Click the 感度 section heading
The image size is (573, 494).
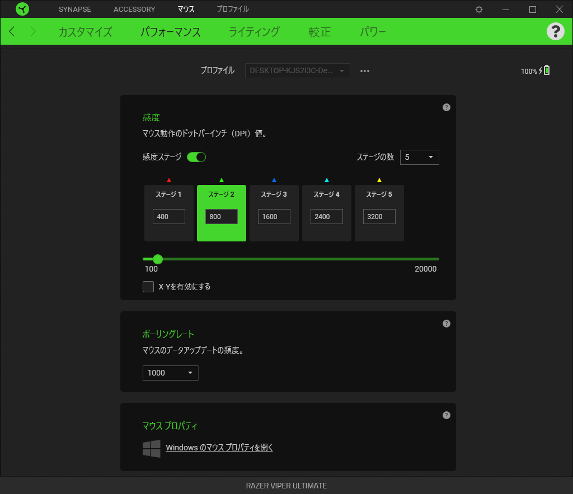pyautogui.click(x=151, y=117)
